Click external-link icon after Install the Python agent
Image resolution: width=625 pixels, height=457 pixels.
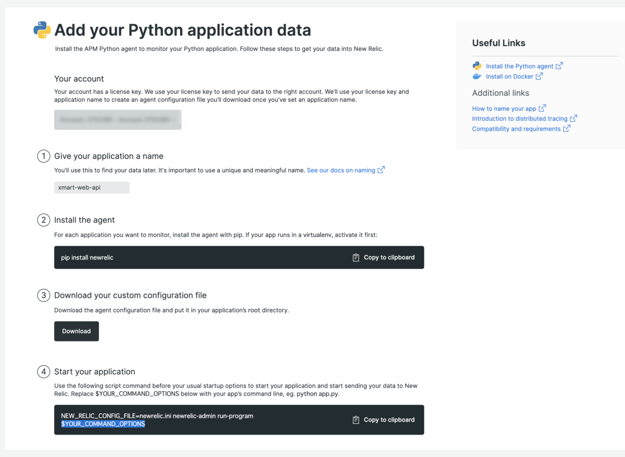pos(559,66)
